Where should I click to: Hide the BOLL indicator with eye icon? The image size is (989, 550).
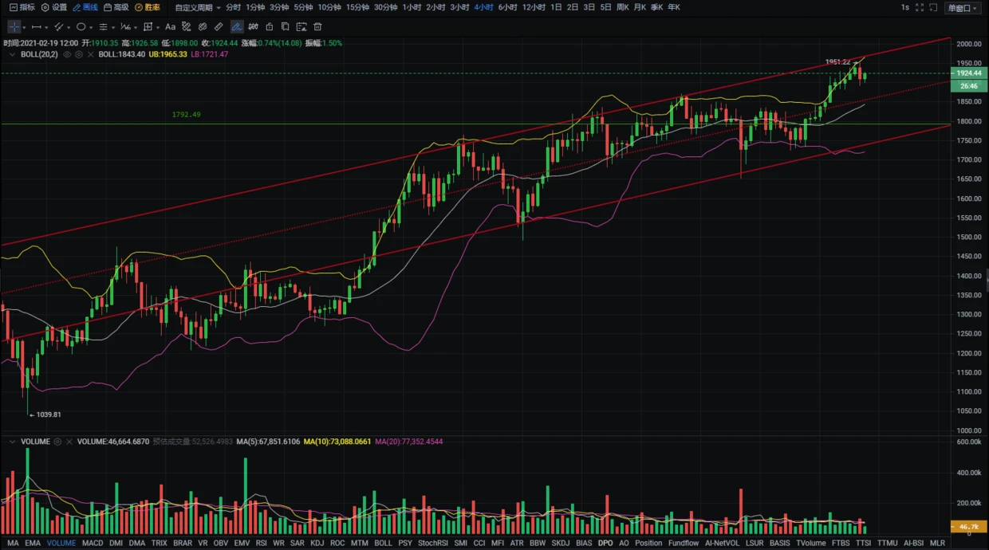(x=67, y=54)
